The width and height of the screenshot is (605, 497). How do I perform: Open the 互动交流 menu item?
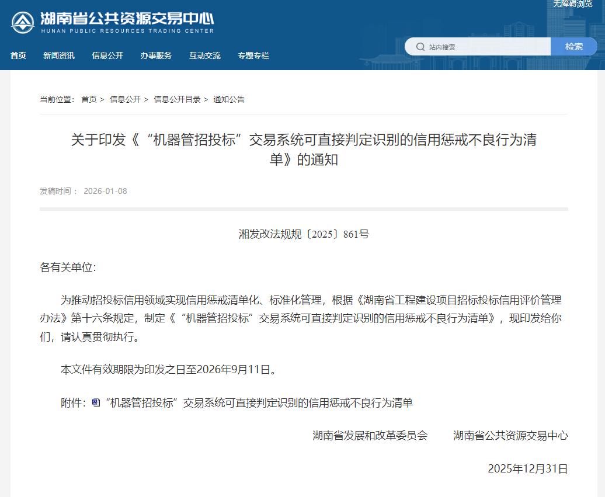(x=204, y=55)
